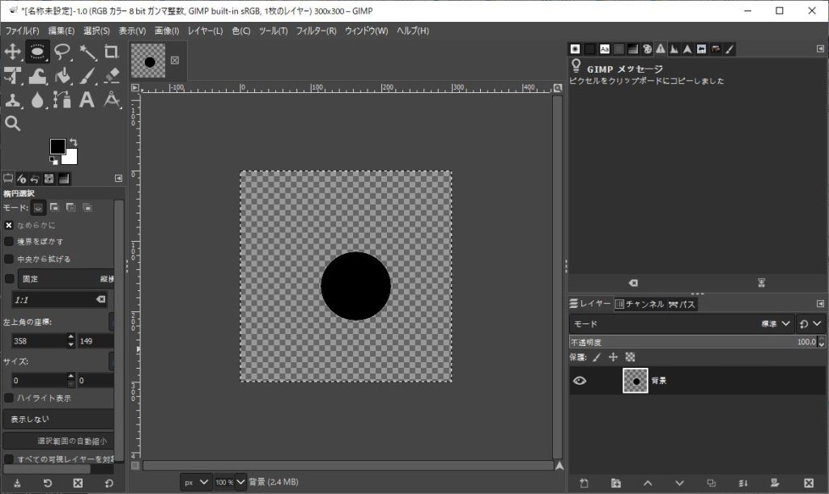
Task: Disable the なめらかに antialiasing checkbox
Action: [9, 225]
